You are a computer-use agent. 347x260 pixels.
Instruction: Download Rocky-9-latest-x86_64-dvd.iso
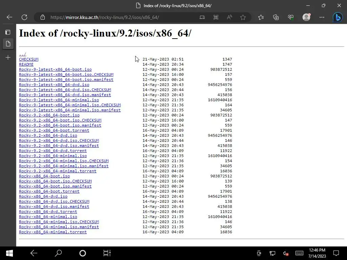click(x=54, y=85)
